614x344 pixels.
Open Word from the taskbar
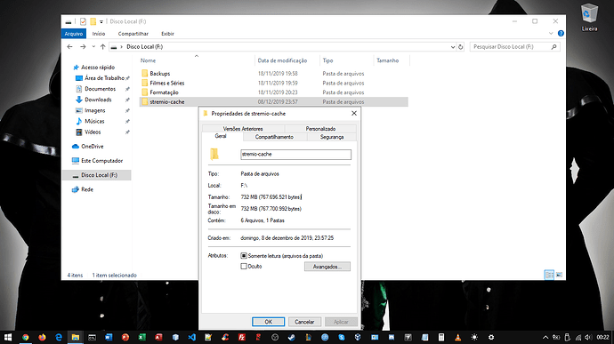(x=109, y=337)
